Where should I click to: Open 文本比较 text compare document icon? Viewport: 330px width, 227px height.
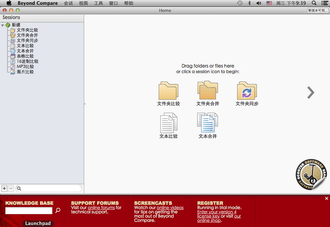(x=168, y=123)
